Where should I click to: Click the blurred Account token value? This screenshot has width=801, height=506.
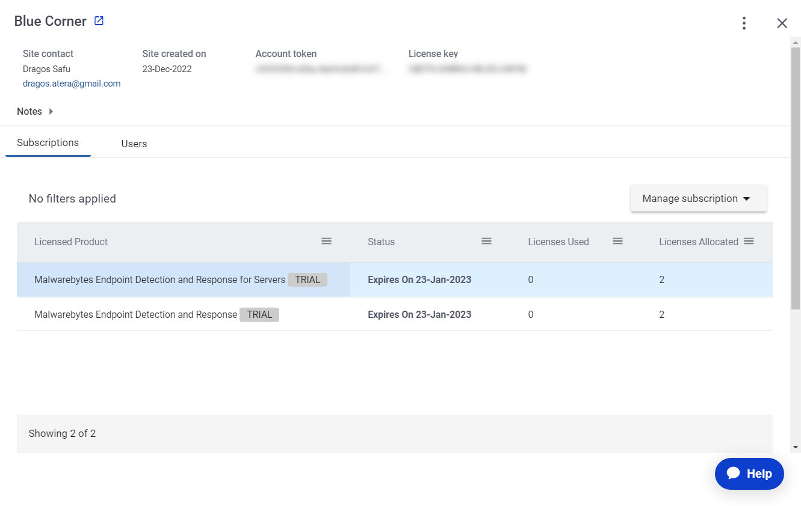320,69
